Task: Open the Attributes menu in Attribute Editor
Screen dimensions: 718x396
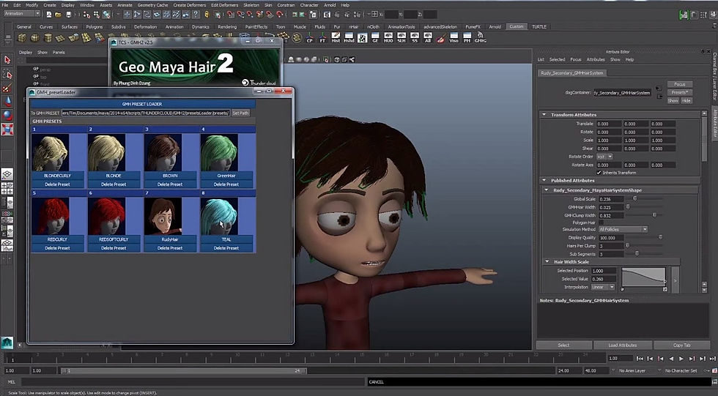Action: [596, 59]
